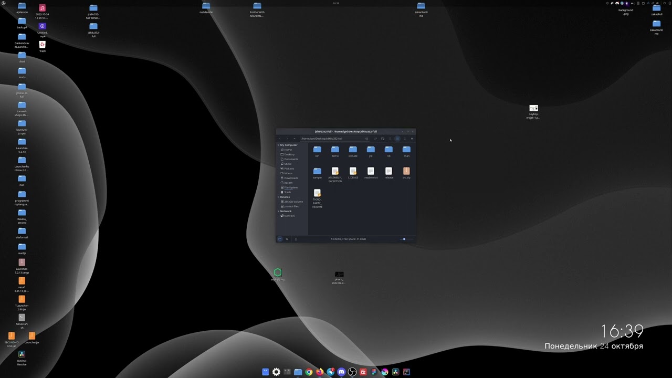This screenshot has width=672, height=378.
Task: Toggle the places sidebar button in status bar
Action: pyautogui.click(x=280, y=239)
